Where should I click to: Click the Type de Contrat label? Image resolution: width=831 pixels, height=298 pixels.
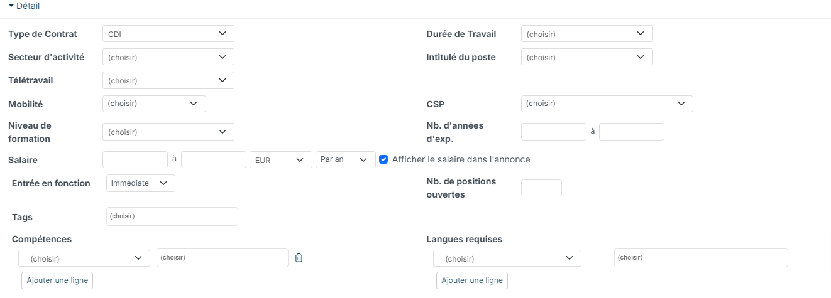(x=43, y=34)
